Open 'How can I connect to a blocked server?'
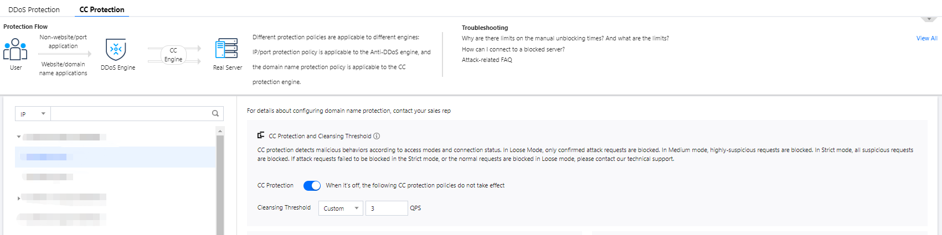This screenshot has width=942, height=235. click(513, 49)
